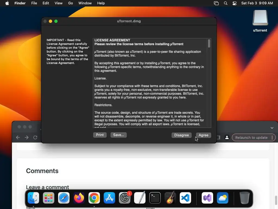Reload the page in the Chrome window
This screenshot has width=278, height=209.
point(35,137)
